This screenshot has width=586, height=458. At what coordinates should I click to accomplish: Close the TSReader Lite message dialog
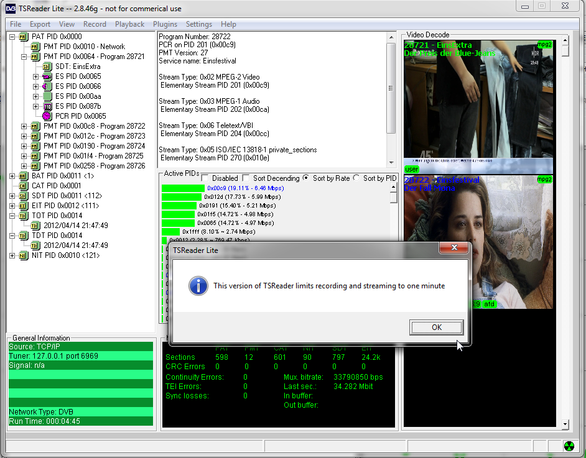454,247
